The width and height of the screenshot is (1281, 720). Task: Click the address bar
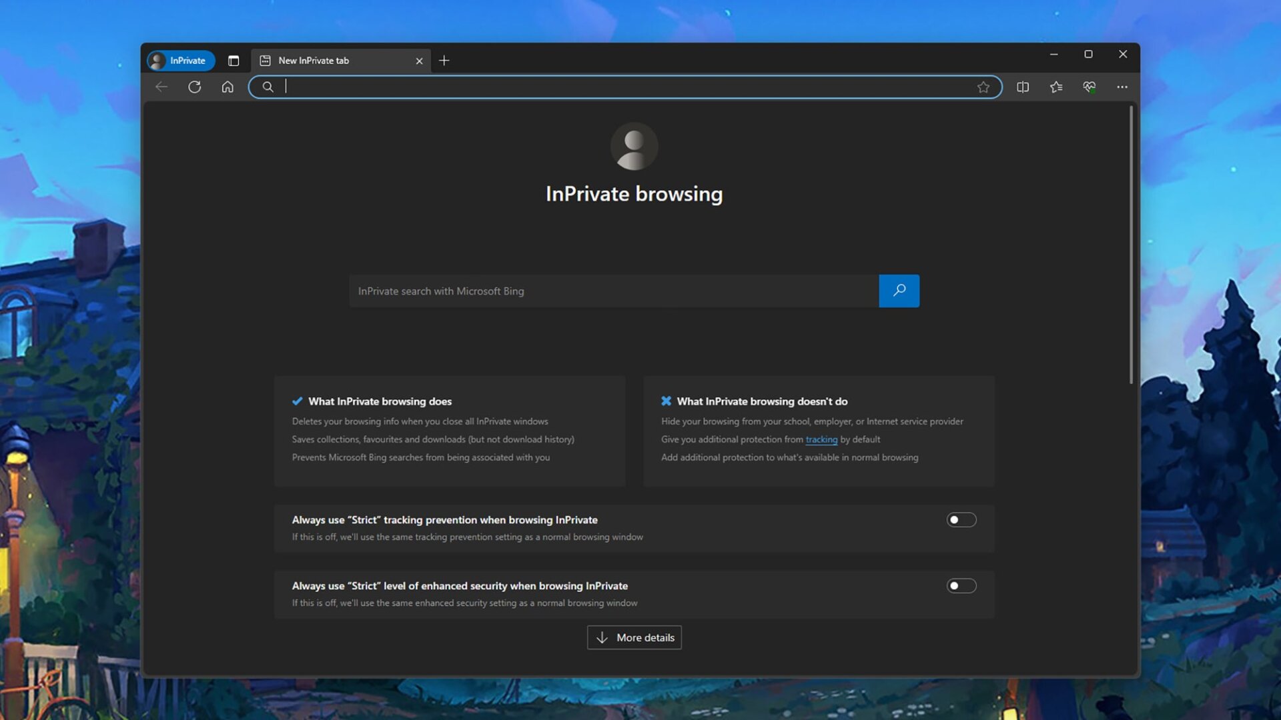tap(600, 87)
